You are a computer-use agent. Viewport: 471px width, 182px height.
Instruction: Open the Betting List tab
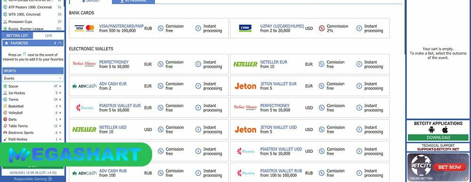(17, 35)
